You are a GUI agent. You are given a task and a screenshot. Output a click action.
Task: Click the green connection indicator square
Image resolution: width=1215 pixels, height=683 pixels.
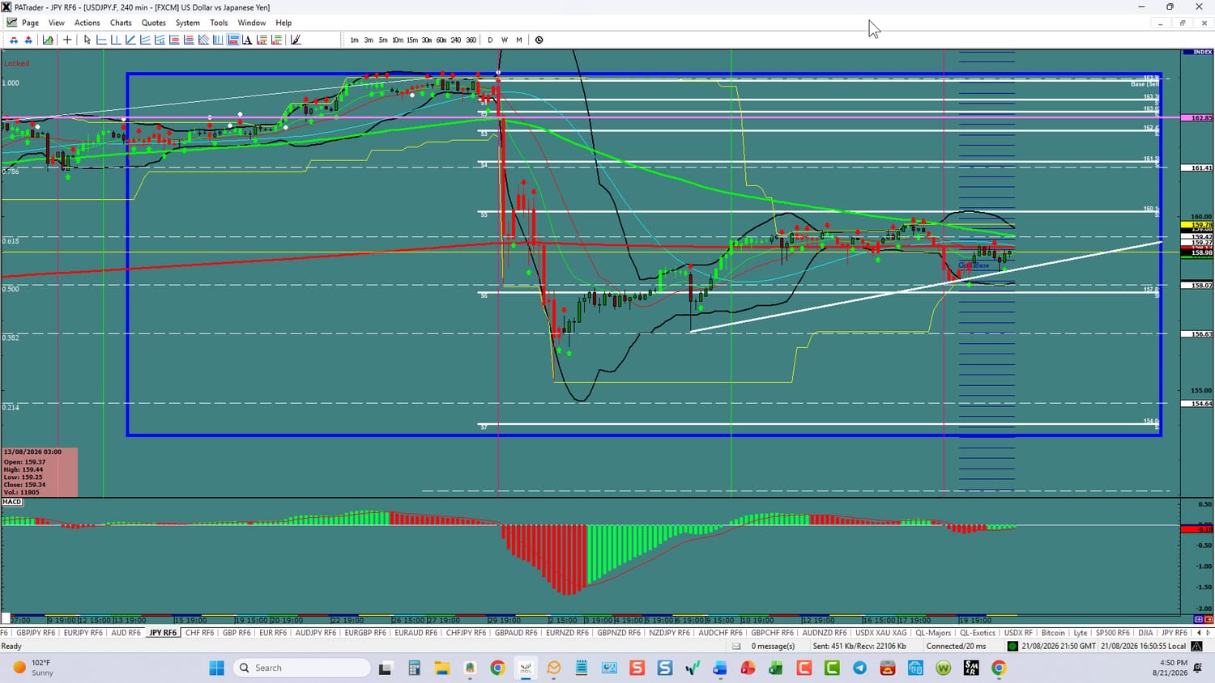click(x=1013, y=646)
